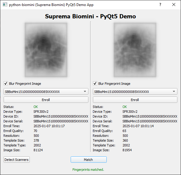This screenshot has width=181, height=175.
Task: Click the left Enroll Quality value 70
Action: 35,131
